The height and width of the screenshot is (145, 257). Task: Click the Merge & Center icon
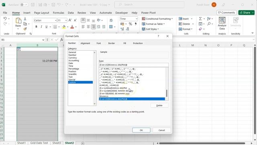pos(111,27)
